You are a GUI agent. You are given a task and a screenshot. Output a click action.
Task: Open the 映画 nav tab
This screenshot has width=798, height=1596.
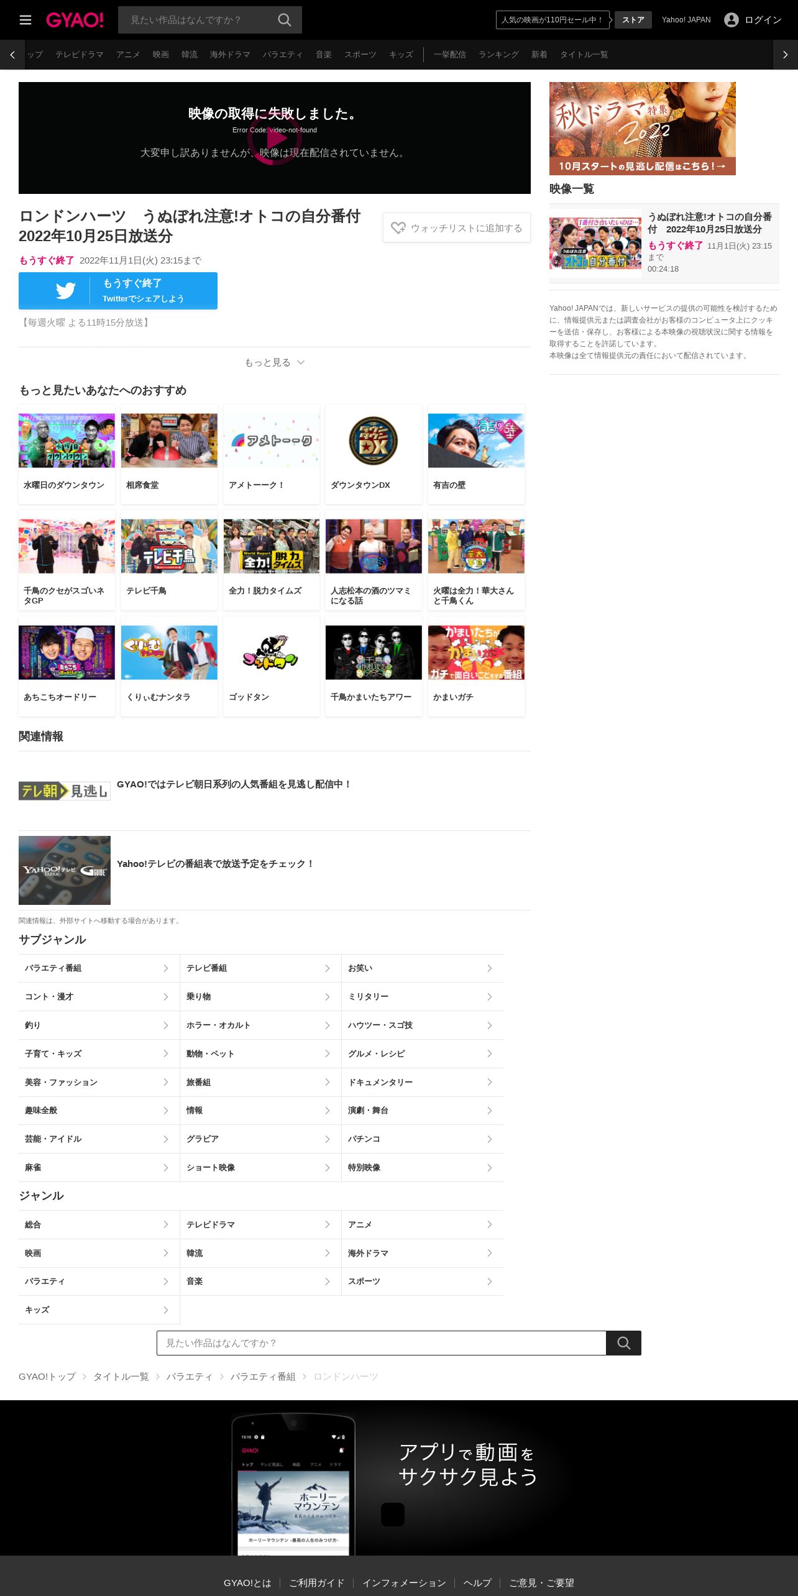(x=161, y=55)
